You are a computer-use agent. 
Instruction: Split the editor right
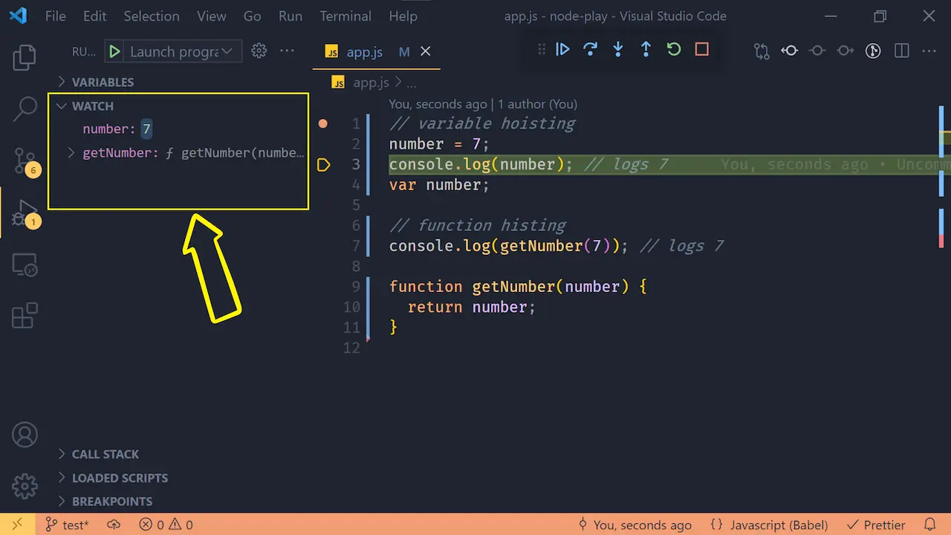point(902,51)
